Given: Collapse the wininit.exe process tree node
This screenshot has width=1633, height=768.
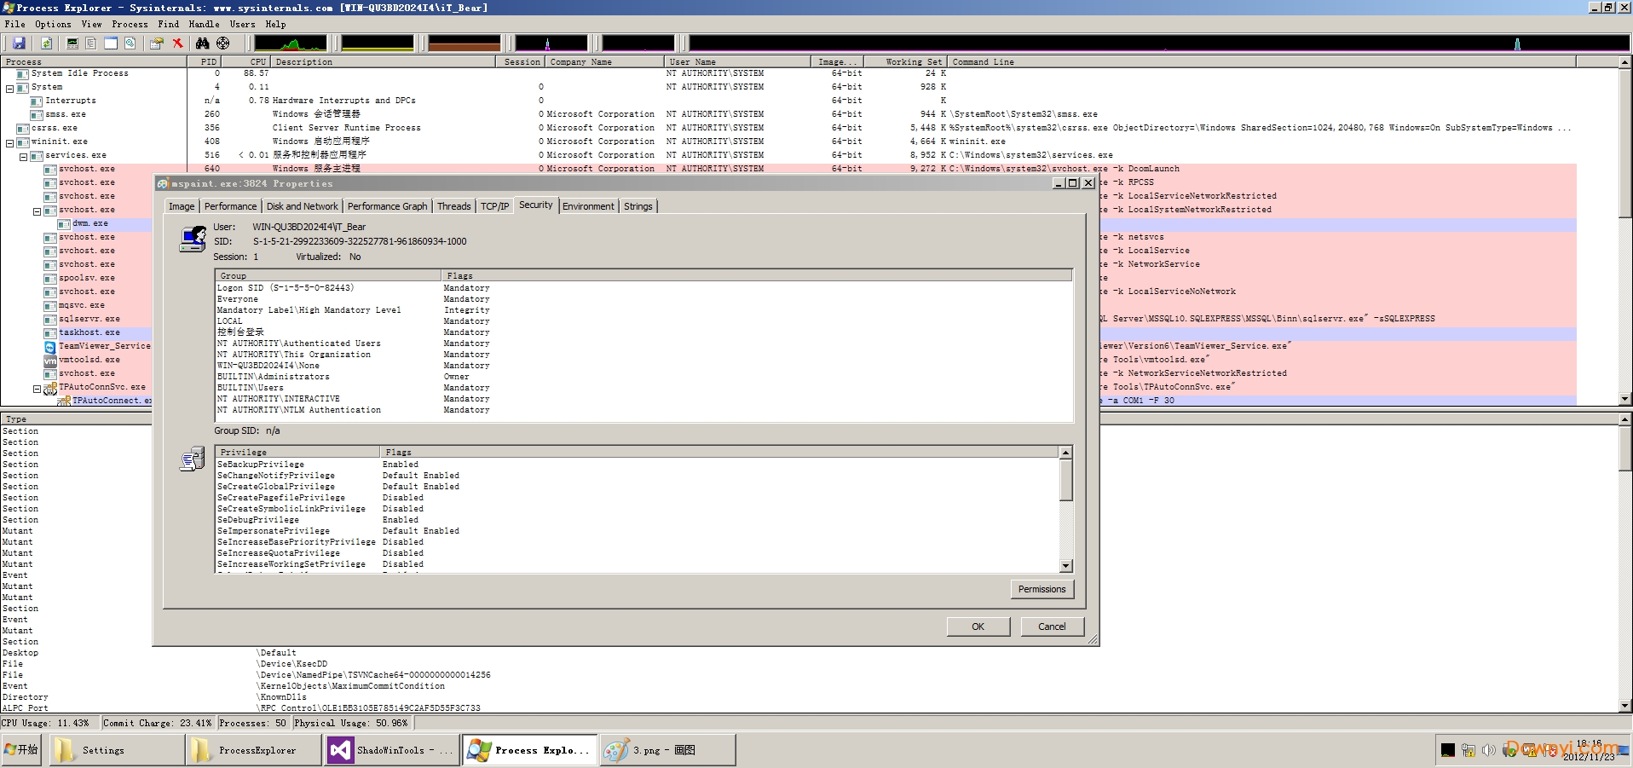Looking at the screenshot, I should click(x=9, y=143).
